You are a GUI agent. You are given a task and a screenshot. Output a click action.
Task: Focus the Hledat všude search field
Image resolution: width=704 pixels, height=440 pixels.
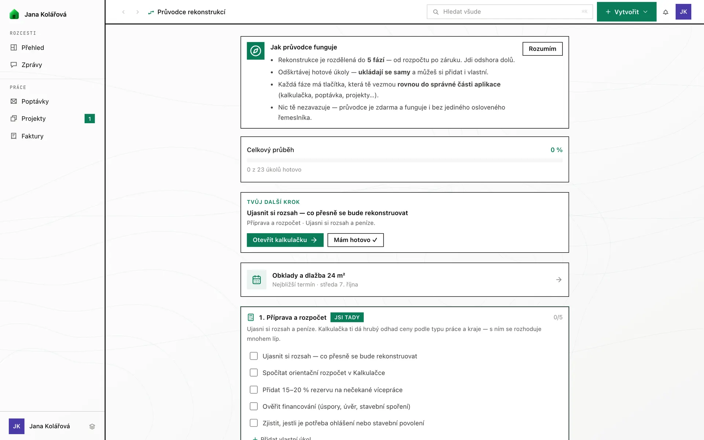click(x=510, y=12)
